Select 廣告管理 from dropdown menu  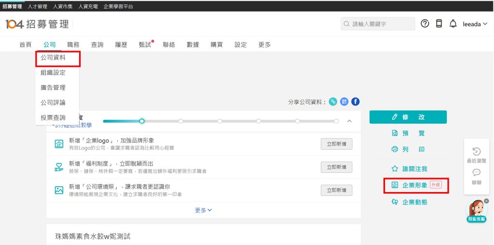(53, 88)
